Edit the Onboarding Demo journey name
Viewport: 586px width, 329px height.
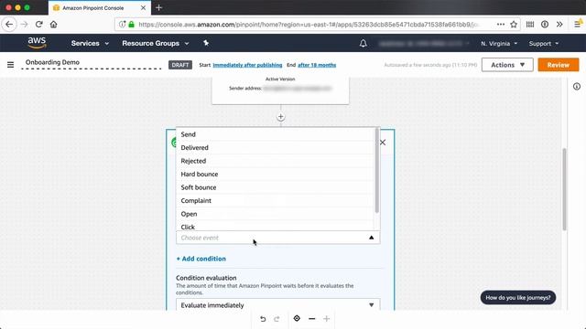[92, 63]
